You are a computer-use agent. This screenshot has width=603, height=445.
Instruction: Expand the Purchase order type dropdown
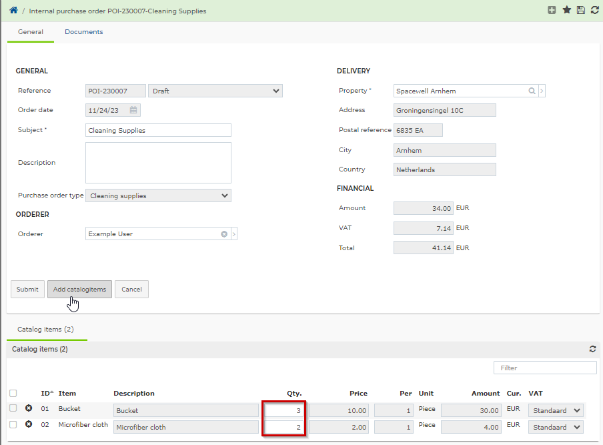pos(159,195)
